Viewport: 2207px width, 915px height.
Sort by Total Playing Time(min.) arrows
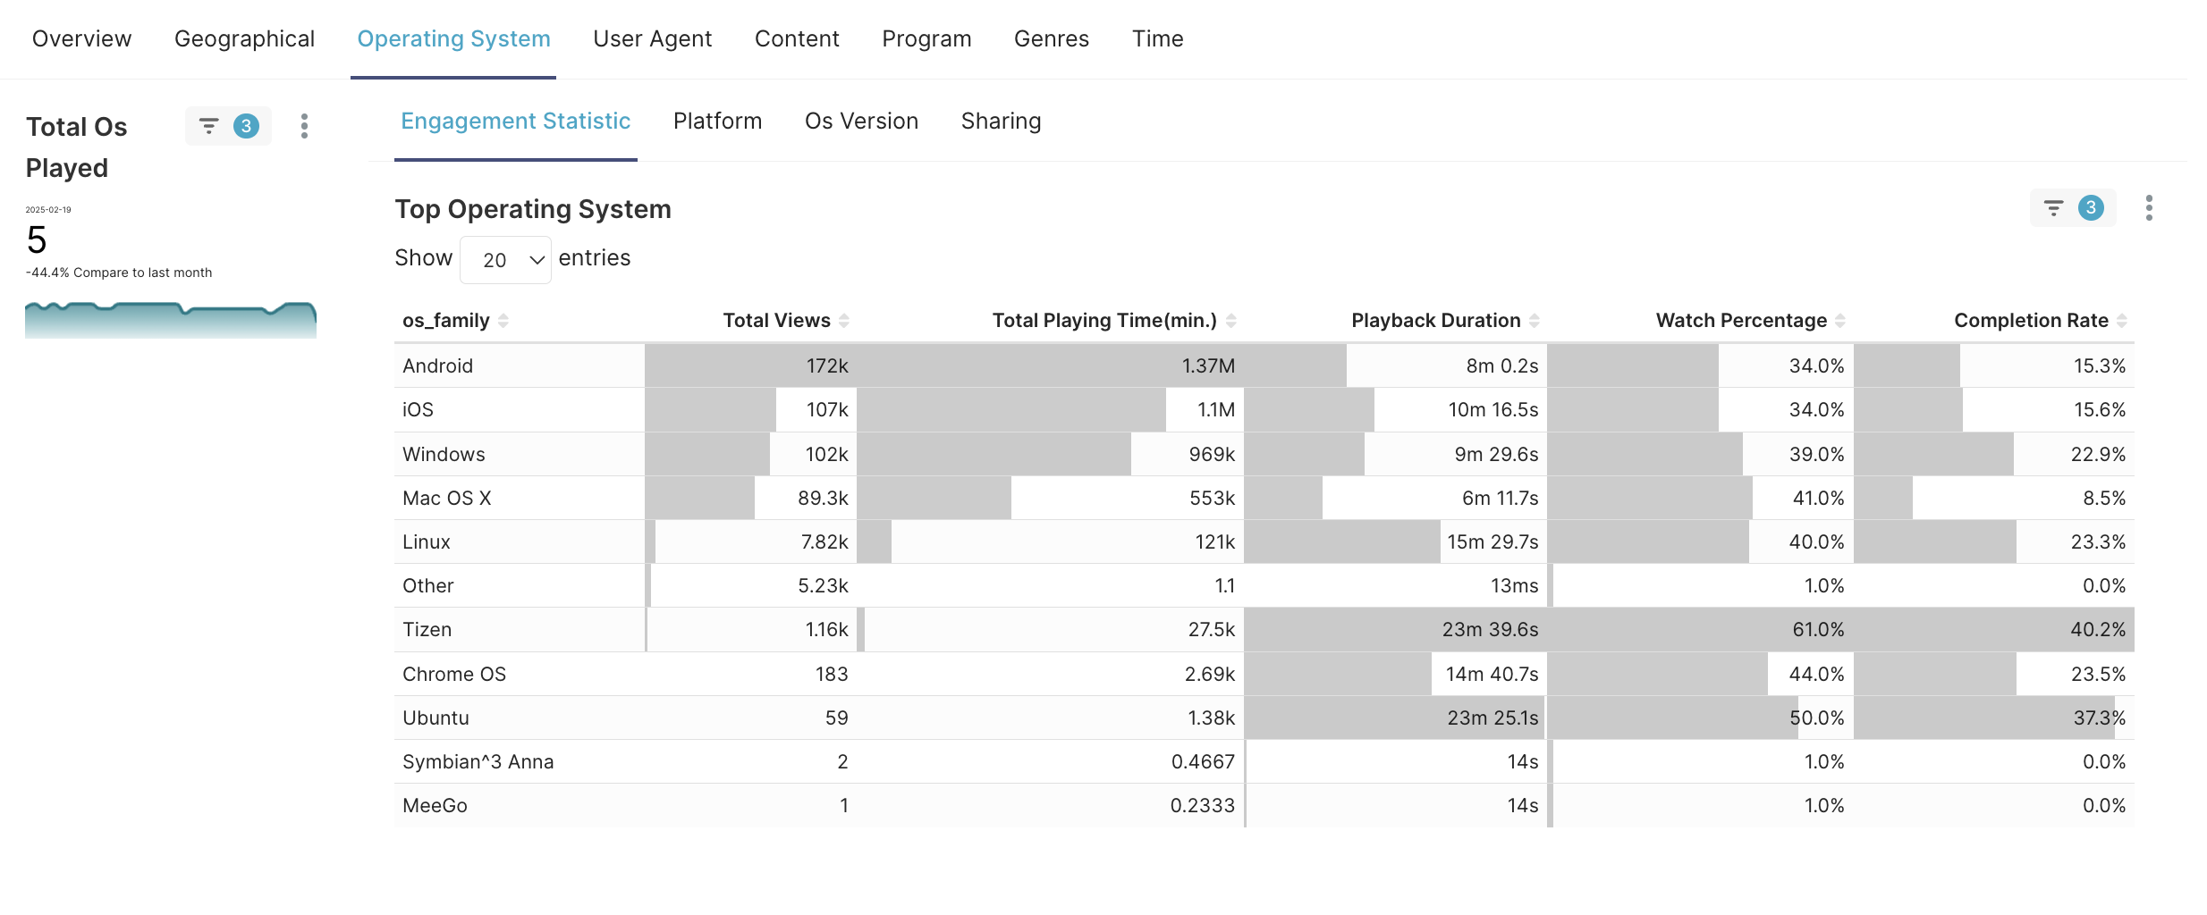click(1230, 321)
